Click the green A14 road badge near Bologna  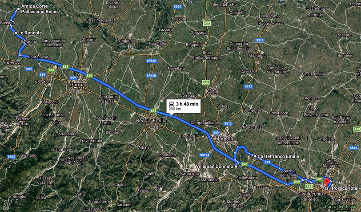[309, 187]
